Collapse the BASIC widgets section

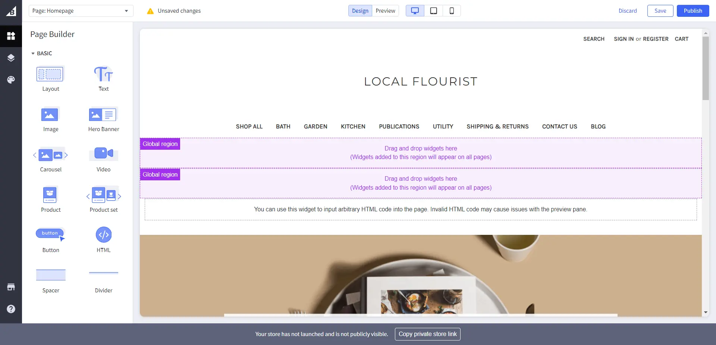[41, 53]
